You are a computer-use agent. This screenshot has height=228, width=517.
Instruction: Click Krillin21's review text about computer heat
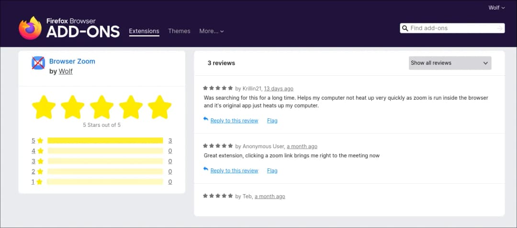point(346,102)
